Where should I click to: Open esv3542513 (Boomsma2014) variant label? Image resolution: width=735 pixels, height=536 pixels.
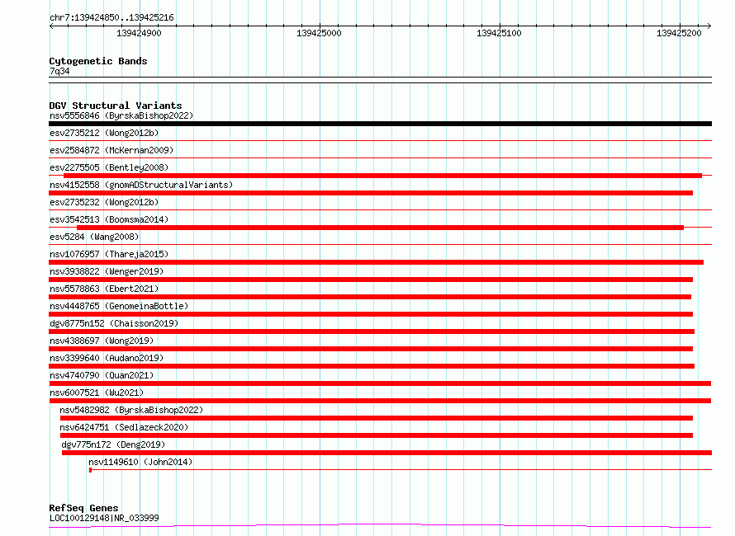pos(109,219)
